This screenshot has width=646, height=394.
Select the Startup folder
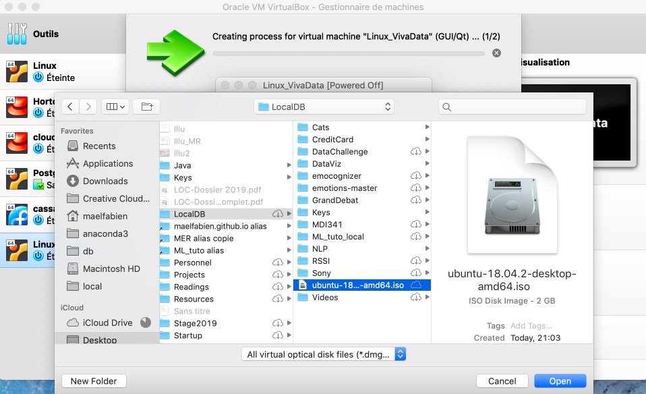coord(226,335)
